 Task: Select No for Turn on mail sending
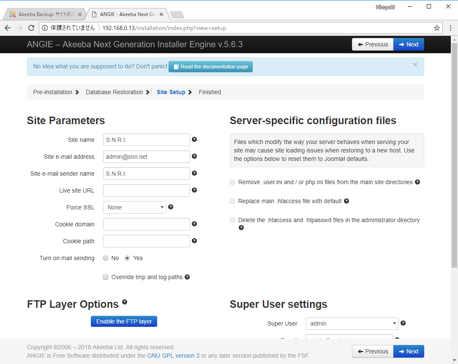pos(106,258)
